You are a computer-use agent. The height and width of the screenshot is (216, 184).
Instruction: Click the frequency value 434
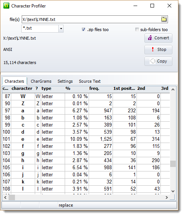101,161
